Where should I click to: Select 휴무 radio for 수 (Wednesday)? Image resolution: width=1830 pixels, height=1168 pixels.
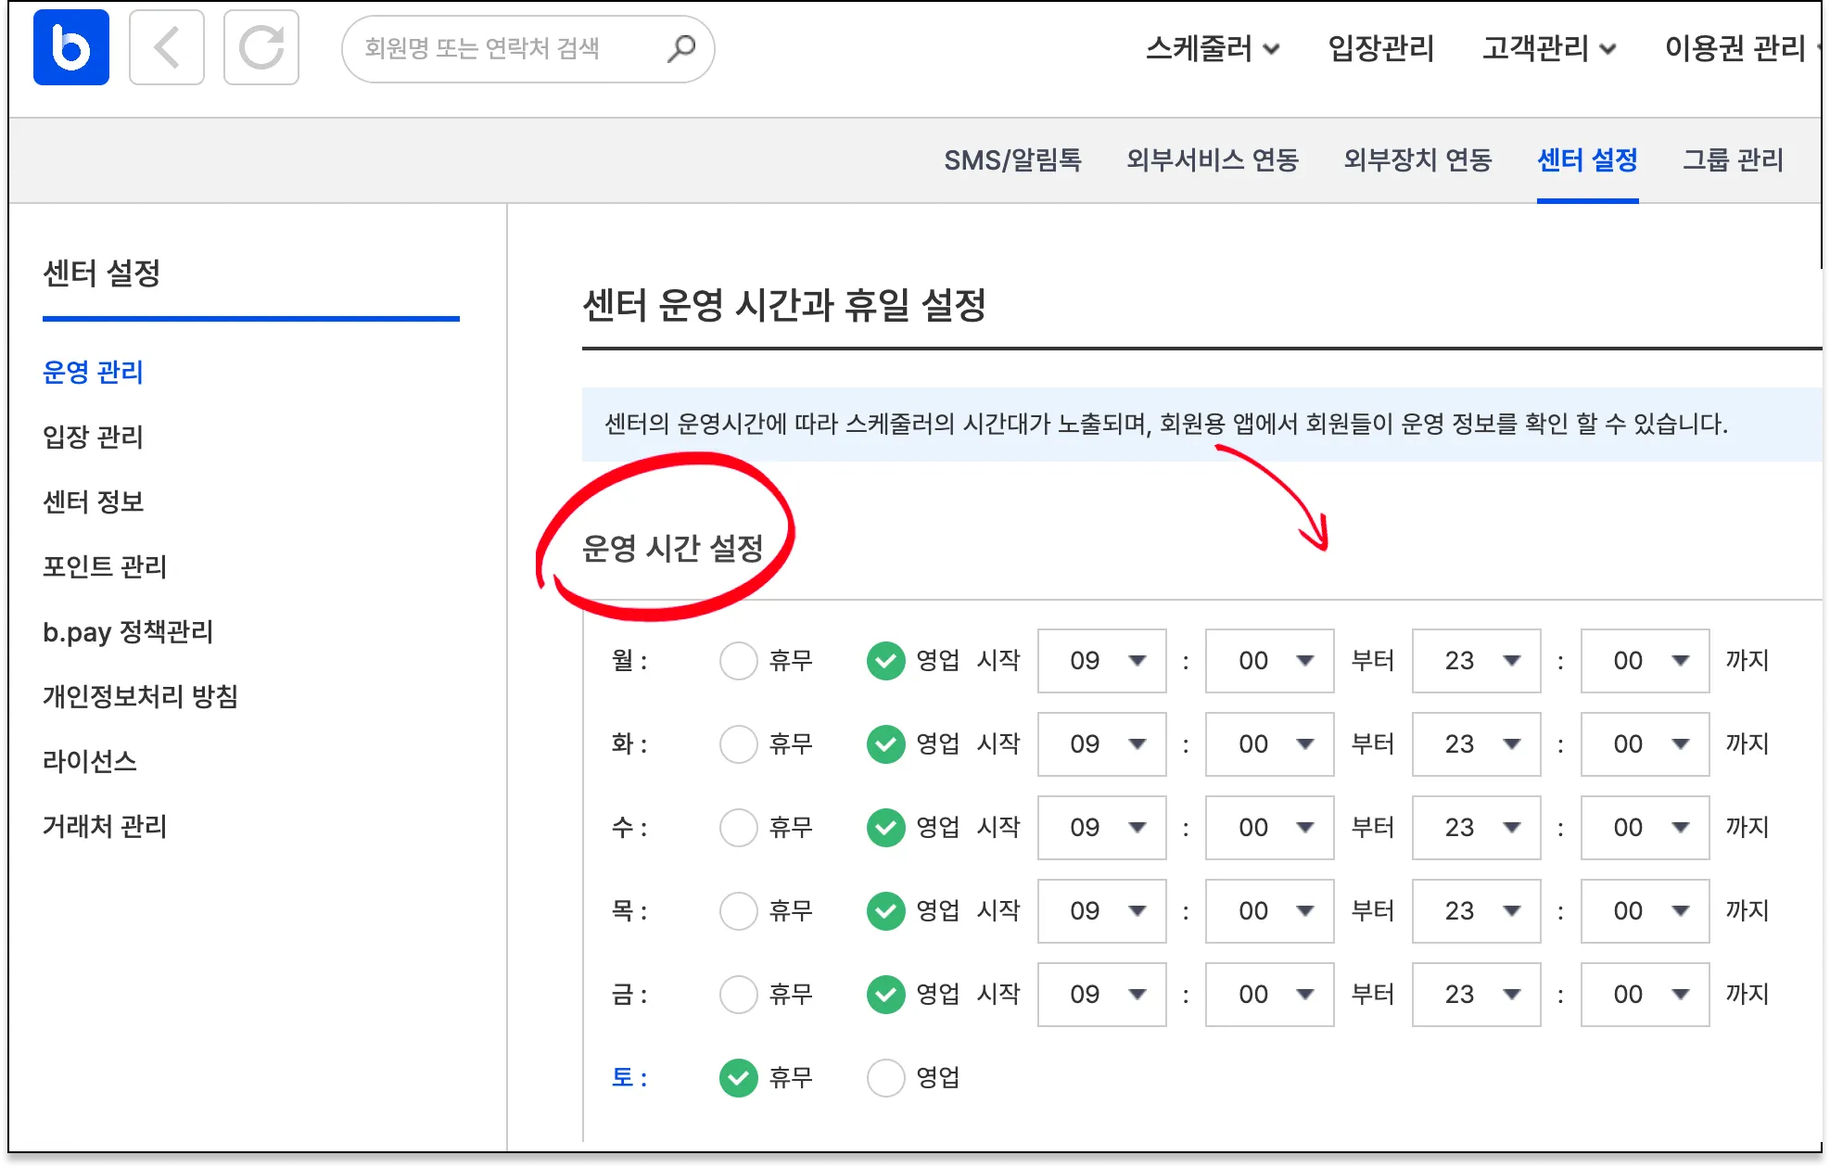coord(739,828)
